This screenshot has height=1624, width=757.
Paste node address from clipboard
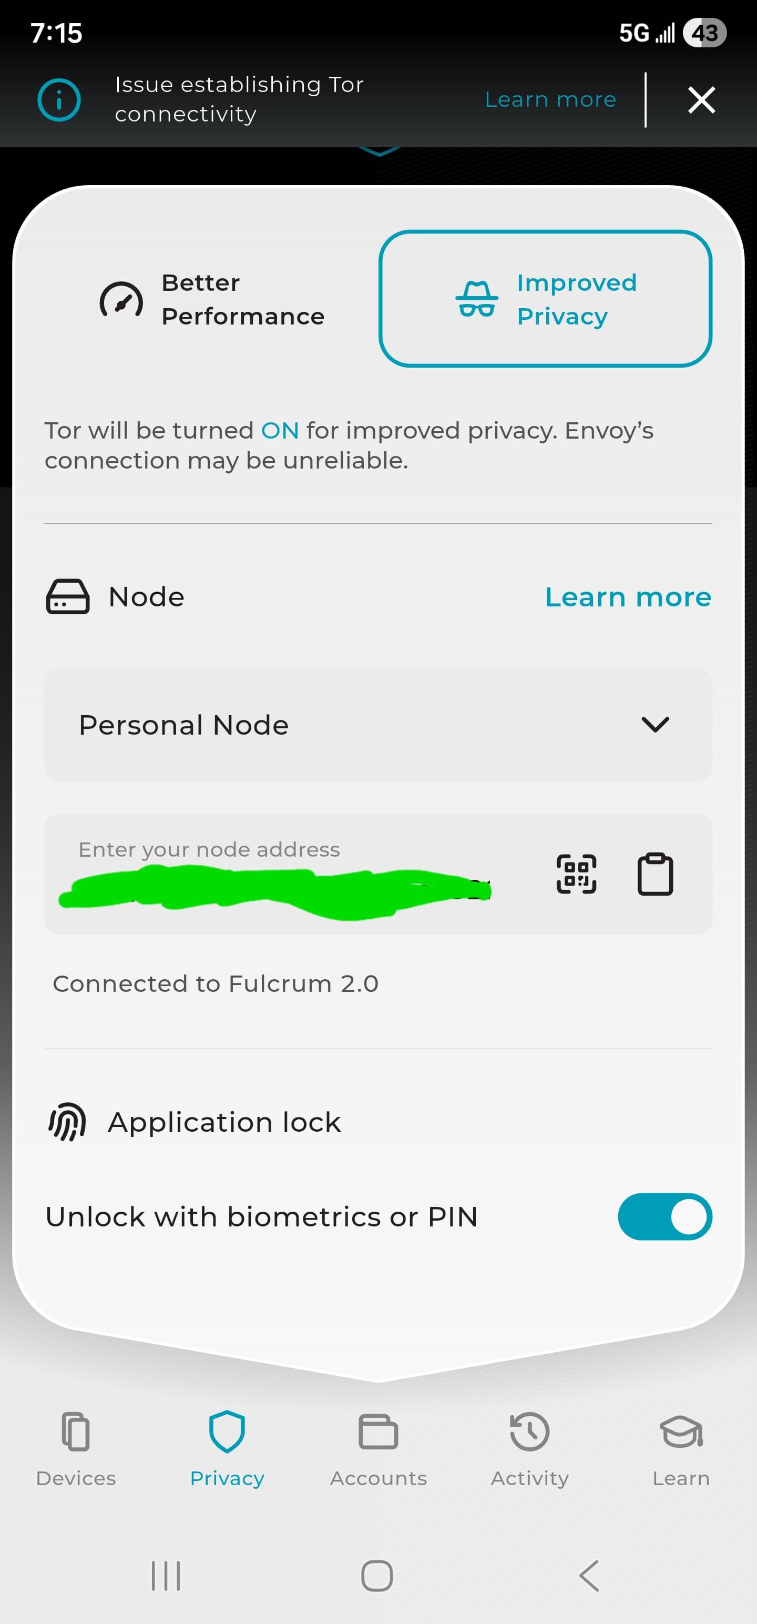point(655,874)
